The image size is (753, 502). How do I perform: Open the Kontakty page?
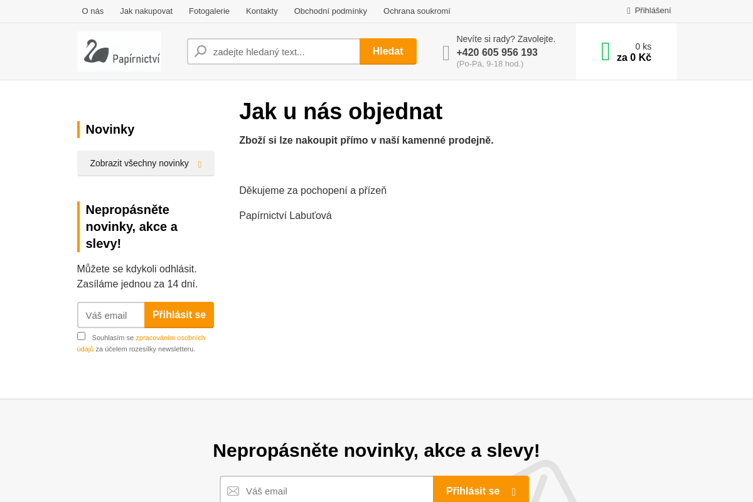click(262, 11)
